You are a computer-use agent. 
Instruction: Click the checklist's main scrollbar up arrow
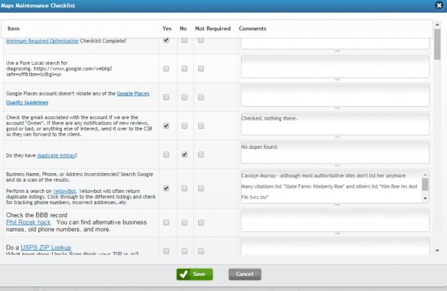click(x=437, y=25)
